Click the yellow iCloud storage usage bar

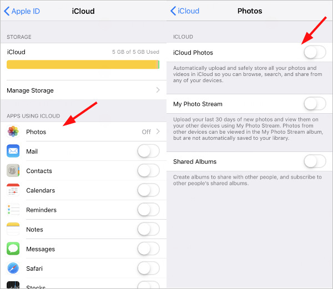[83, 64]
